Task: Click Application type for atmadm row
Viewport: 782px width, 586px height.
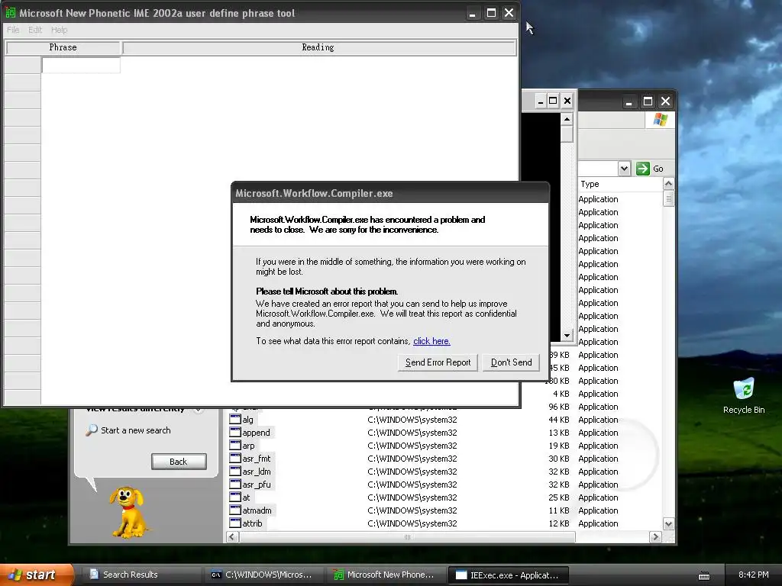Action: click(598, 510)
